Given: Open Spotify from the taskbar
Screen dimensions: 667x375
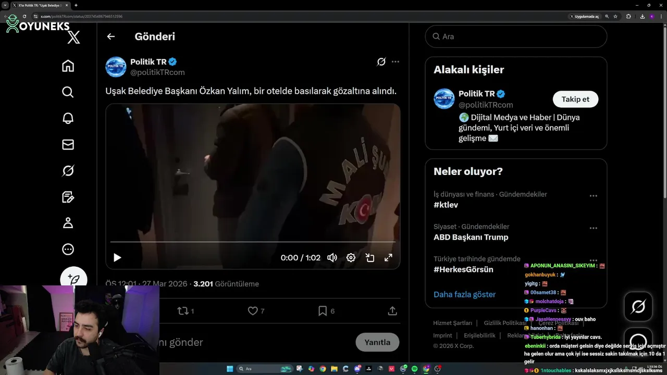Looking at the screenshot, I should point(415,369).
